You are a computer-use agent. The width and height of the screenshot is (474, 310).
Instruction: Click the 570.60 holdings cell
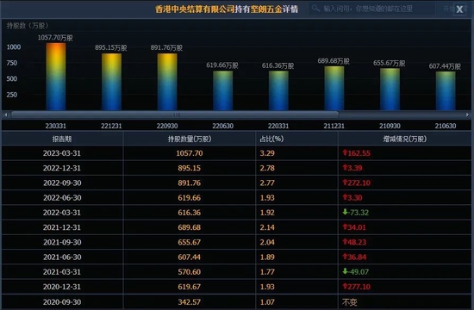click(190, 271)
